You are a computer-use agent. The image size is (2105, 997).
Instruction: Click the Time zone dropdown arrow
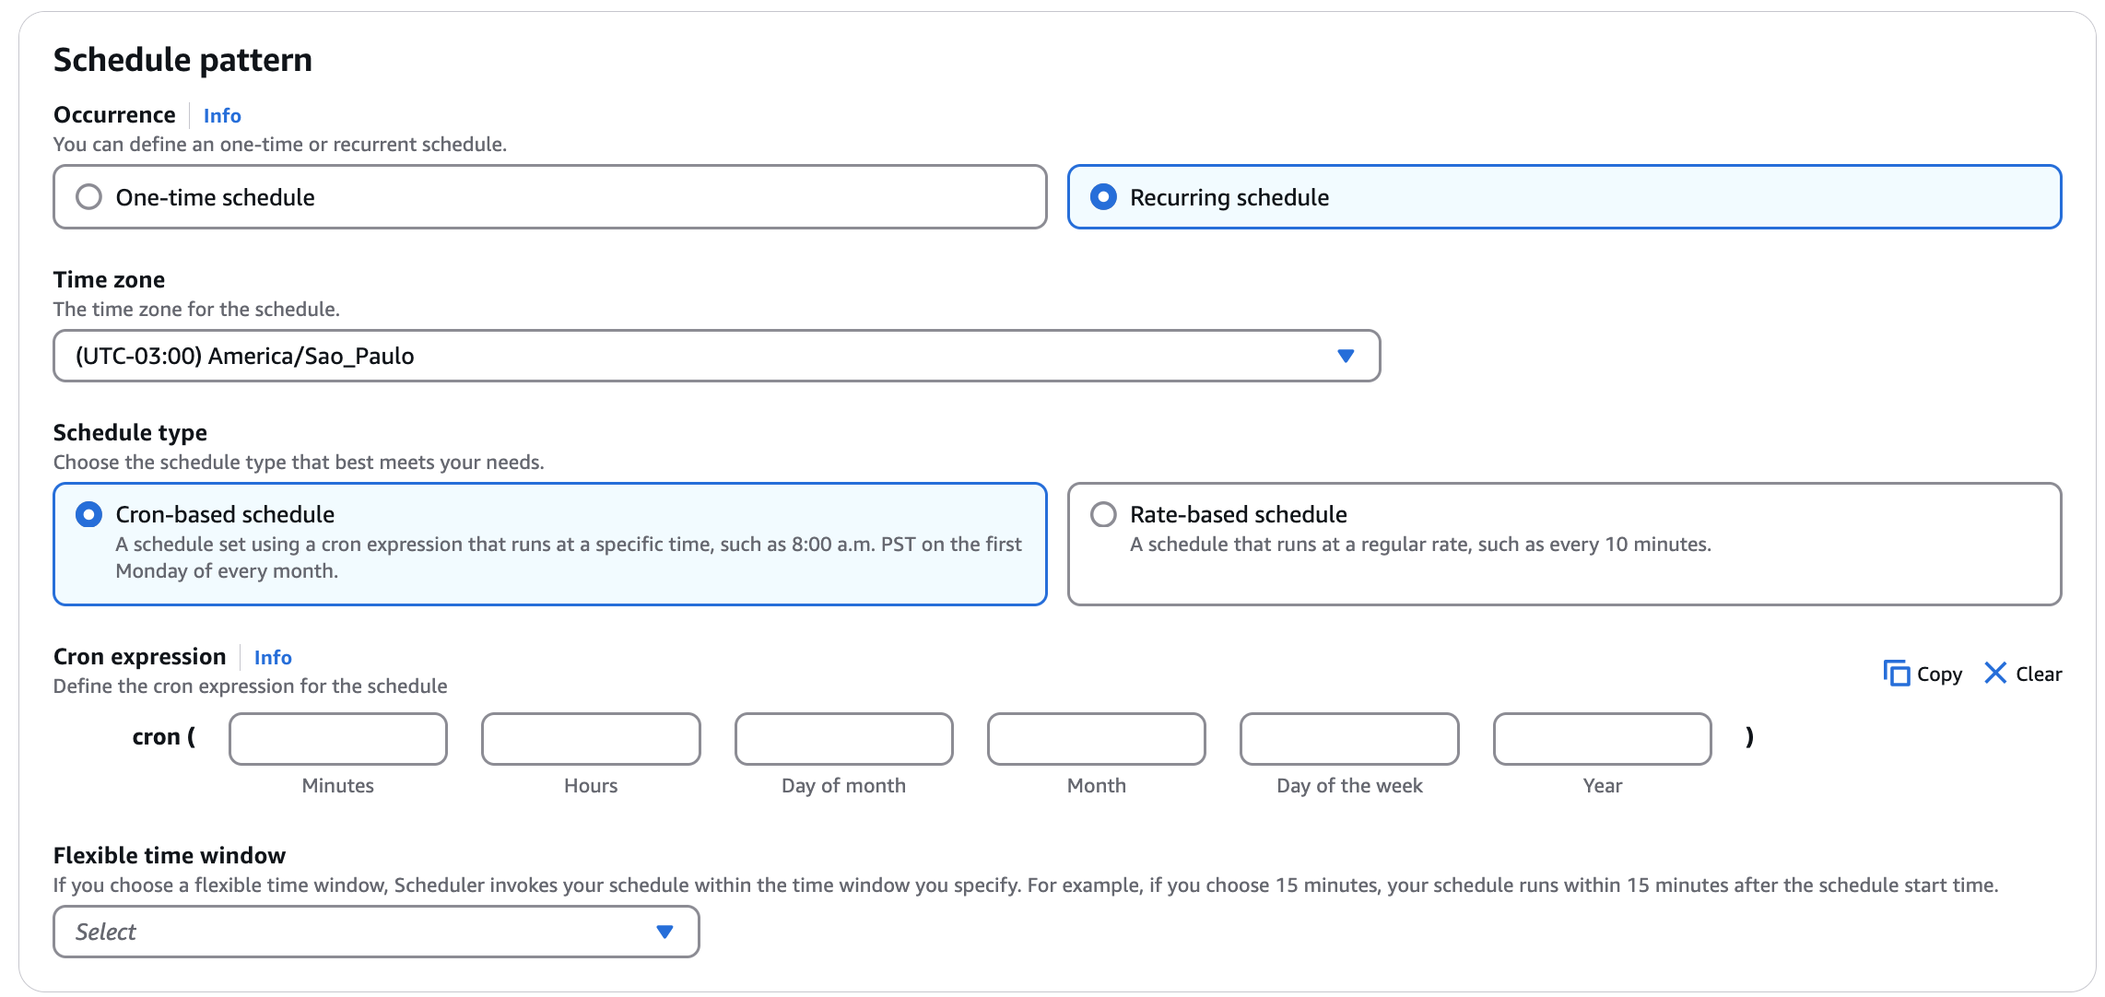click(1346, 356)
